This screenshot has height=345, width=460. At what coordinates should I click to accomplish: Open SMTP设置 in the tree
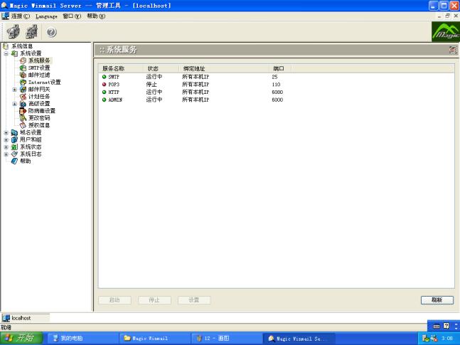tap(39, 68)
